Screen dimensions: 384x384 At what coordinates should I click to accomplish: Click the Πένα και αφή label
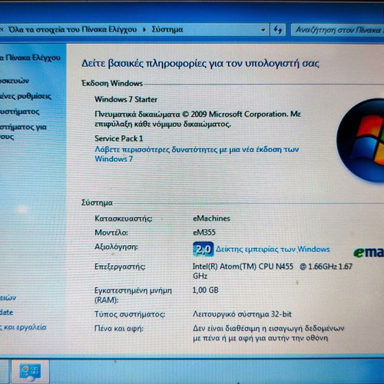pos(119,328)
